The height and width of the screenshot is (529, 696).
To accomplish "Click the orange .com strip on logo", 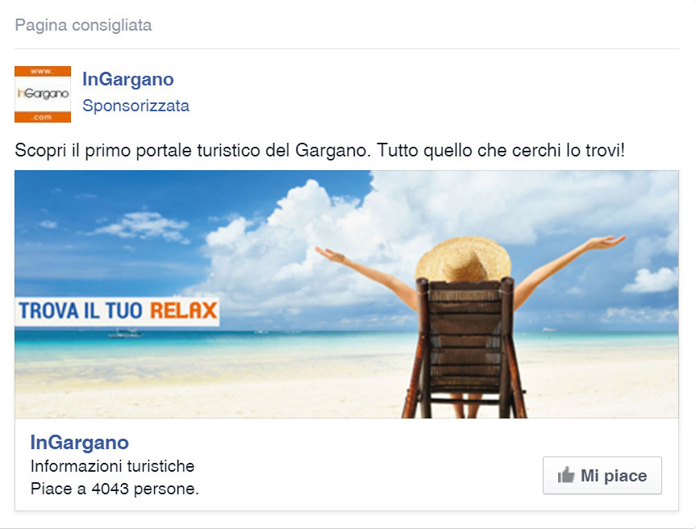I will 43,117.
